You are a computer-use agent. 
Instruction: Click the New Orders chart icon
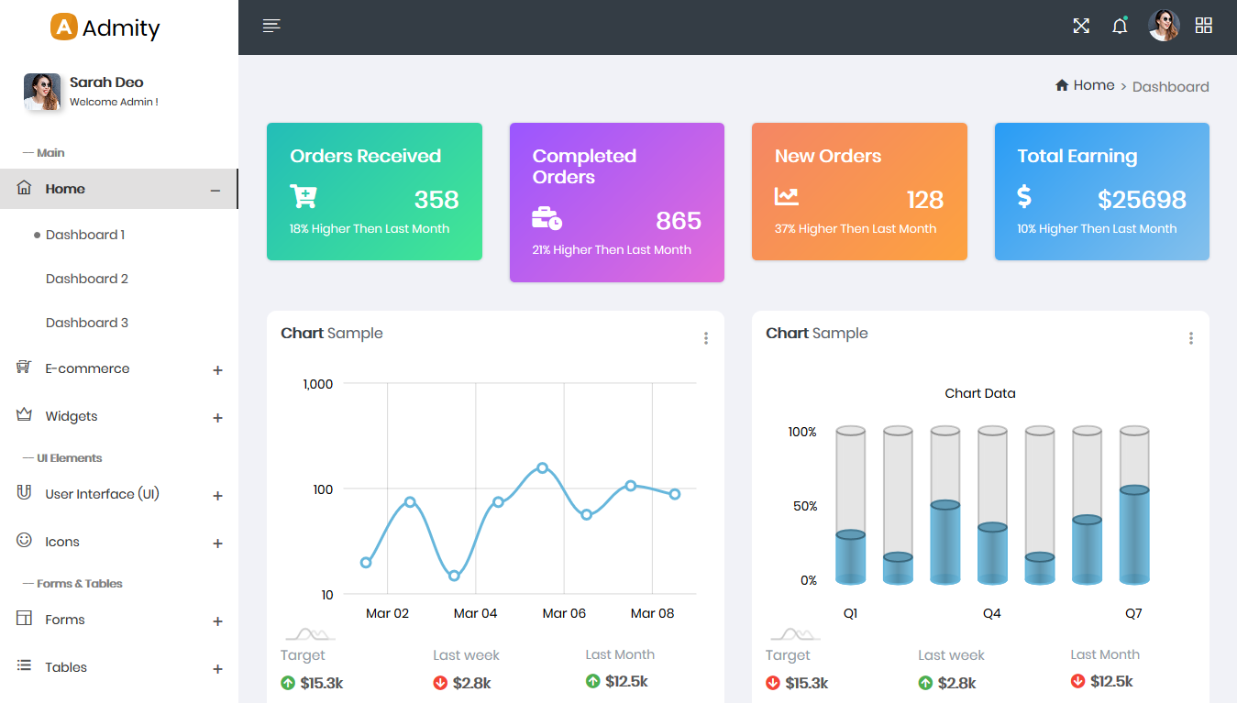coord(787,196)
